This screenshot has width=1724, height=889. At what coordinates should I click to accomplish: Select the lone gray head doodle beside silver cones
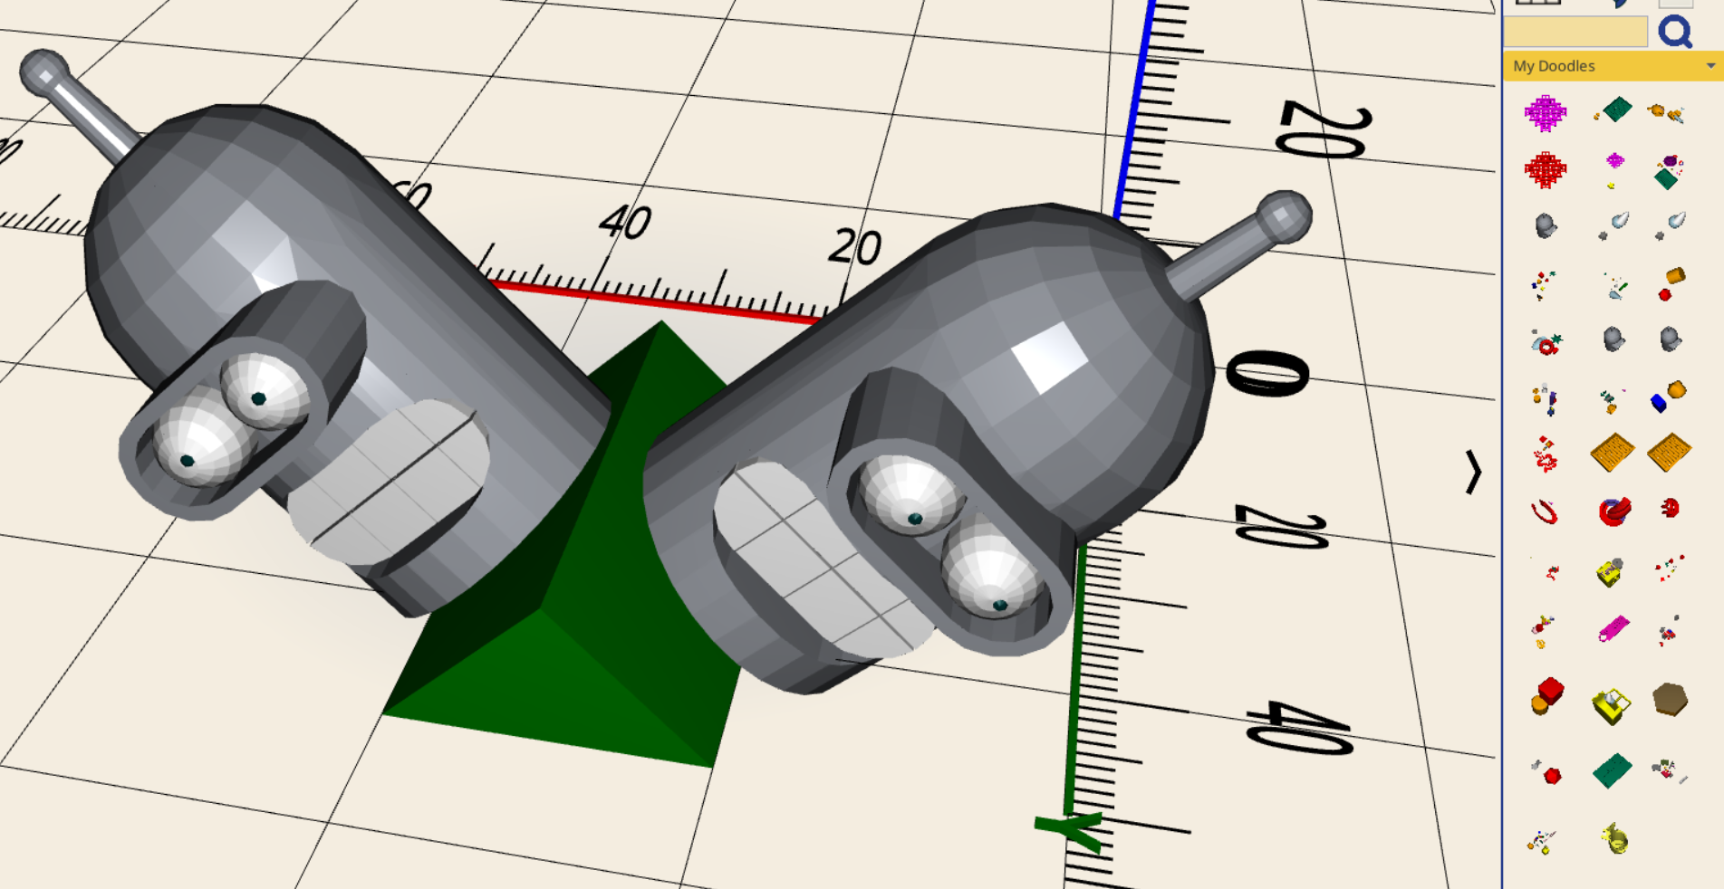click(x=1546, y=225)
